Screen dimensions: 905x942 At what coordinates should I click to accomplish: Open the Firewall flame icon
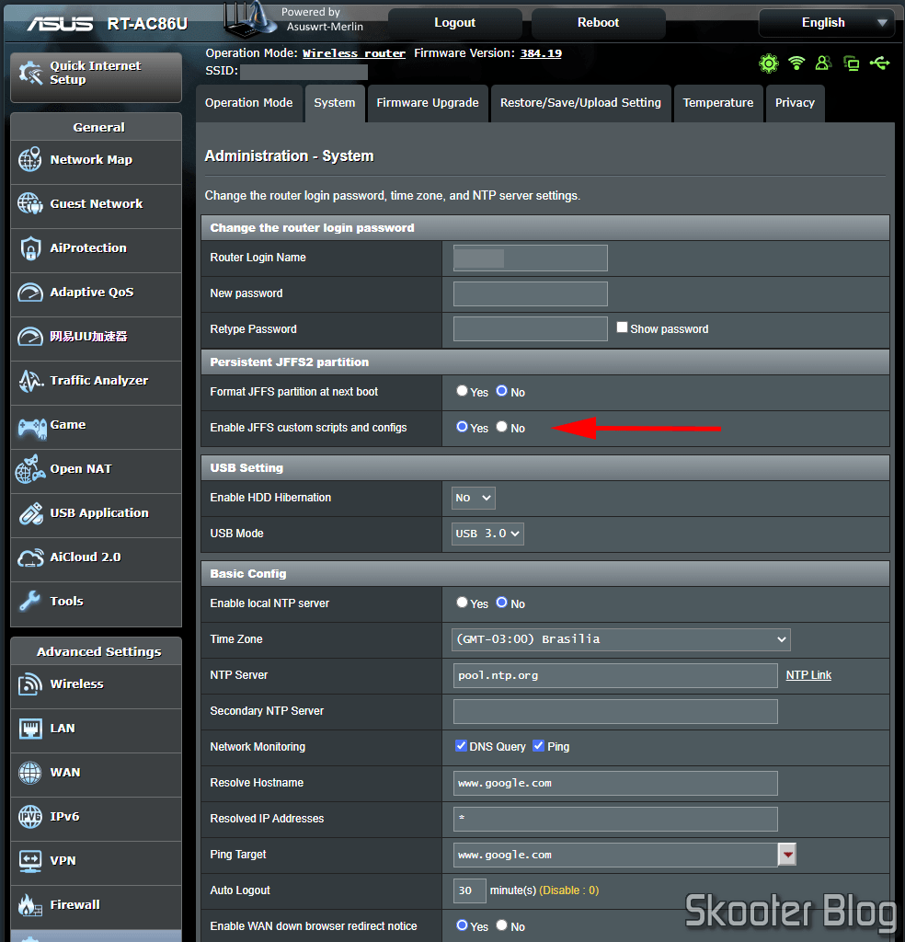(29, 905)
